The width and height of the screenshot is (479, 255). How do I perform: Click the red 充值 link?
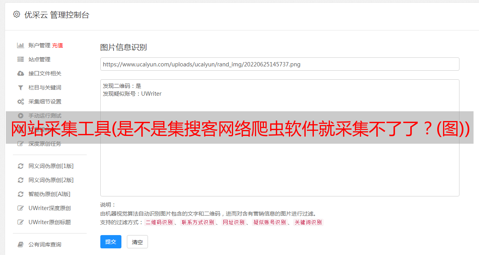coord(57,45)
